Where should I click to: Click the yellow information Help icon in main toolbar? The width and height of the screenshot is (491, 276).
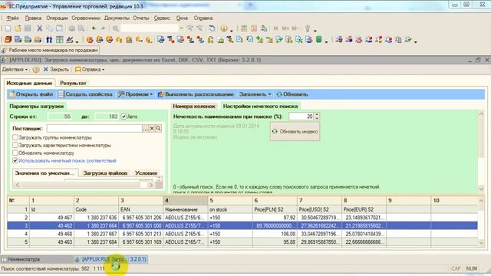pos(223,28)
